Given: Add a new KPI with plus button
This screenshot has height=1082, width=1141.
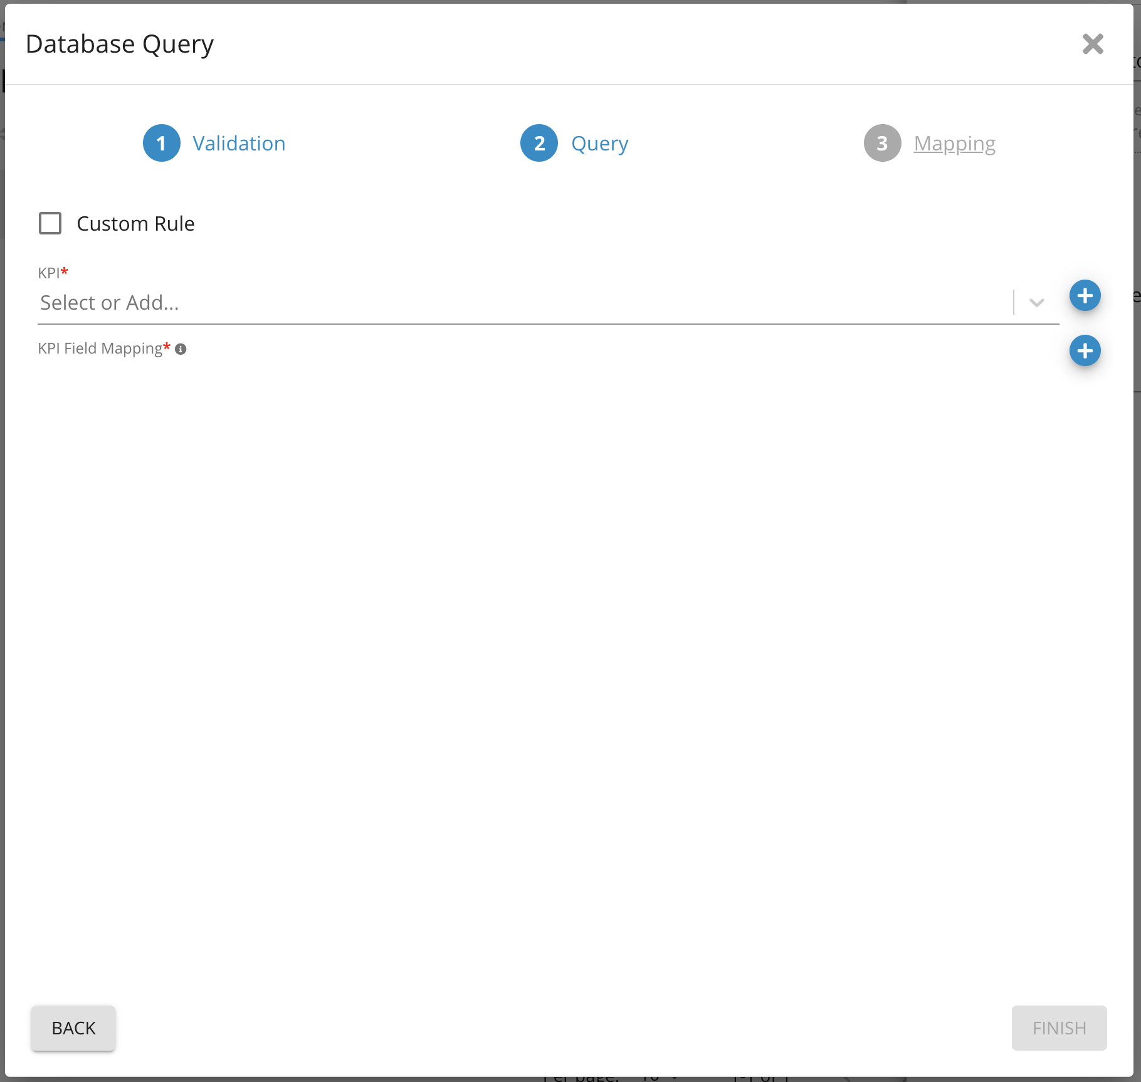Looking at the screenshot, I should click(1085, 295).
